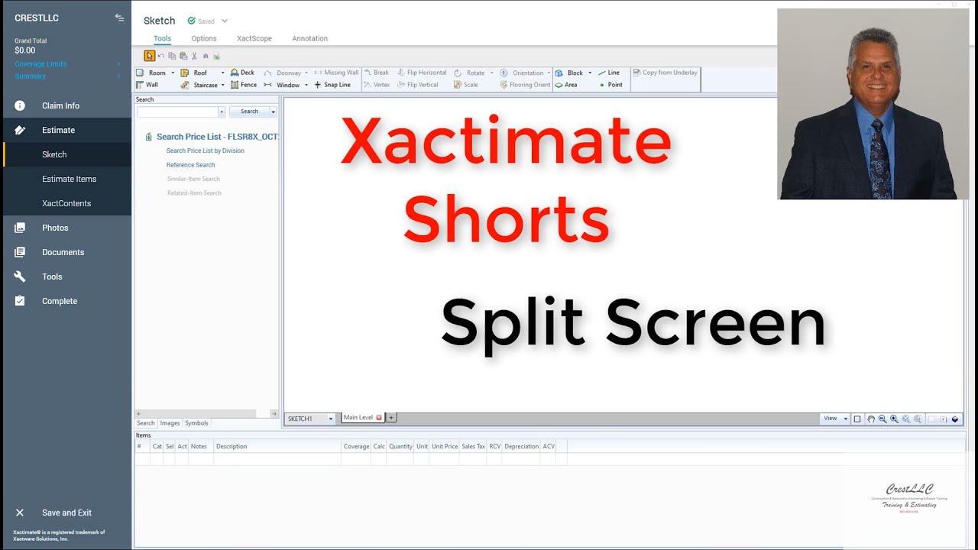Open Claim Info in sidebar
The width and height of the screenshot is (978, 550).
point(67,105)
